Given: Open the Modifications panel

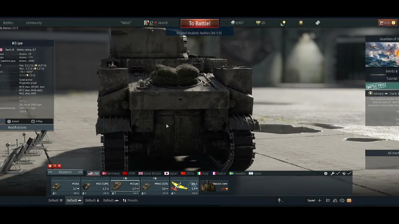Looking at the screenshot, I should [17, 128].
